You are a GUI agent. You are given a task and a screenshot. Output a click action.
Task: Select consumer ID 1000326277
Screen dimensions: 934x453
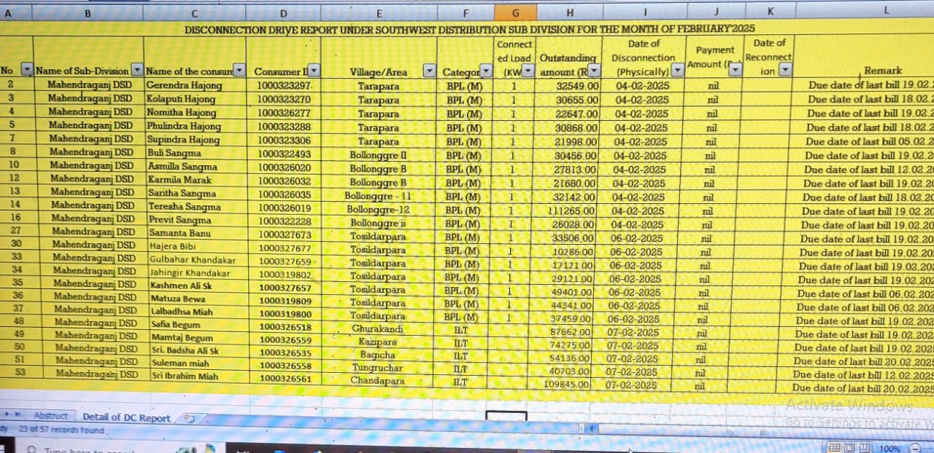tap(284, 113)
